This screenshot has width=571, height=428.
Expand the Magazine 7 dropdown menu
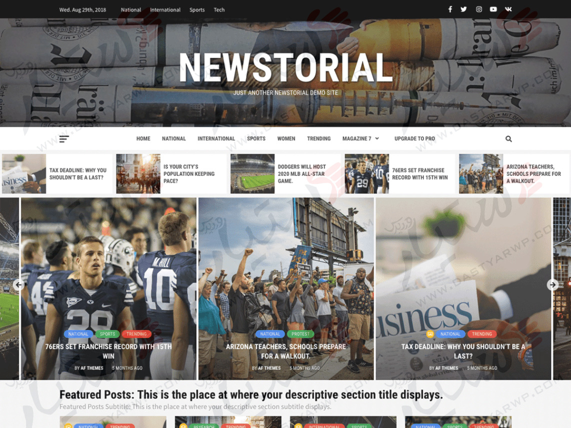pos(360,139)
